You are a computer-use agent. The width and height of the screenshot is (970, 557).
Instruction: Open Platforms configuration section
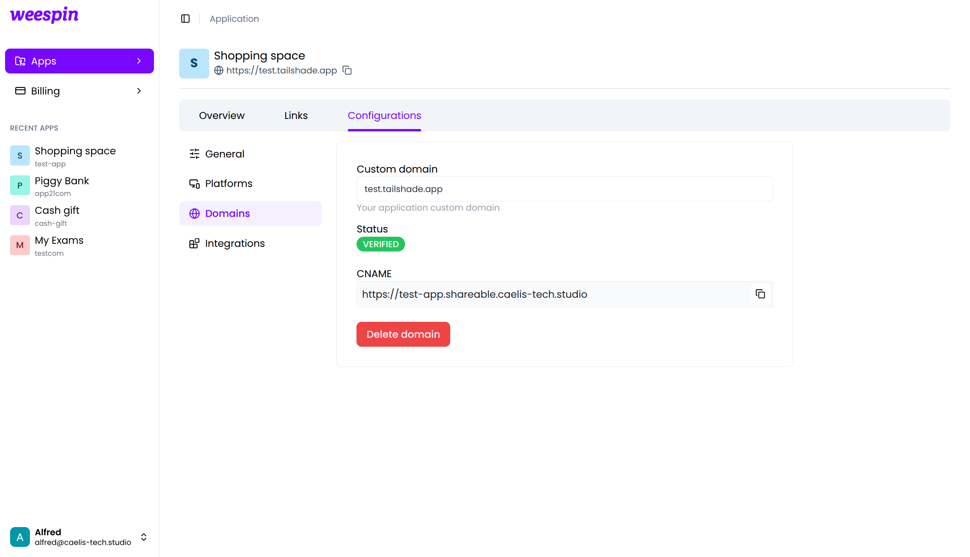[x=229, y=183]
